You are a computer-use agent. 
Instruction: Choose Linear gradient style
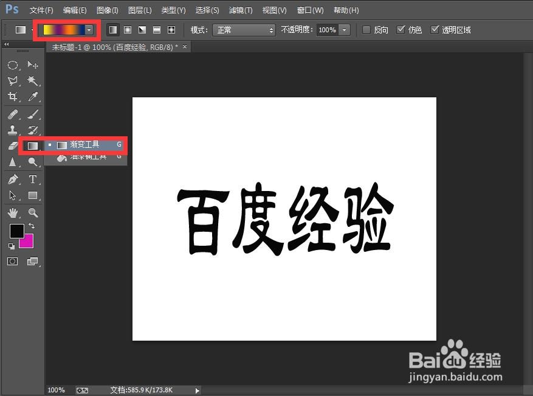113,30
